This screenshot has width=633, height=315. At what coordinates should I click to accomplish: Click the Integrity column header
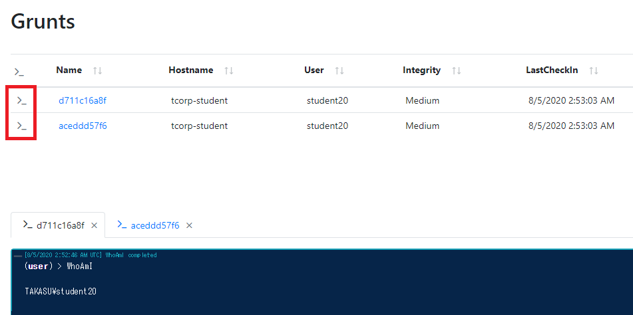tap(421, 70)
